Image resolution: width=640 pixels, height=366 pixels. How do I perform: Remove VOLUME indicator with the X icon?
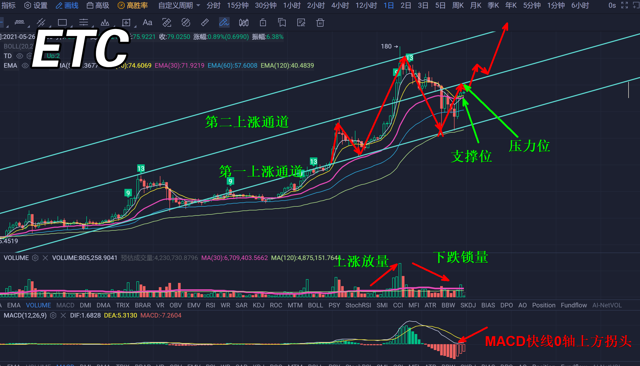[x=45, y=258]
